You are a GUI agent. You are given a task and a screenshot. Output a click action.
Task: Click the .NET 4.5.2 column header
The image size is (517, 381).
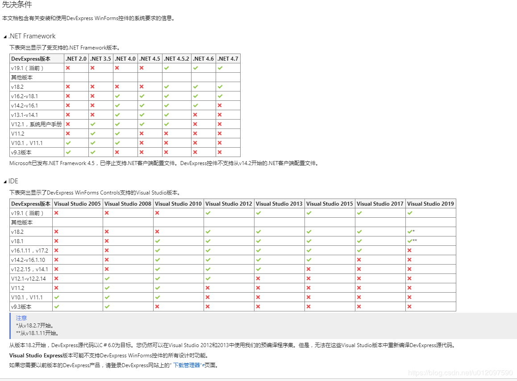[x=176, y=58]
